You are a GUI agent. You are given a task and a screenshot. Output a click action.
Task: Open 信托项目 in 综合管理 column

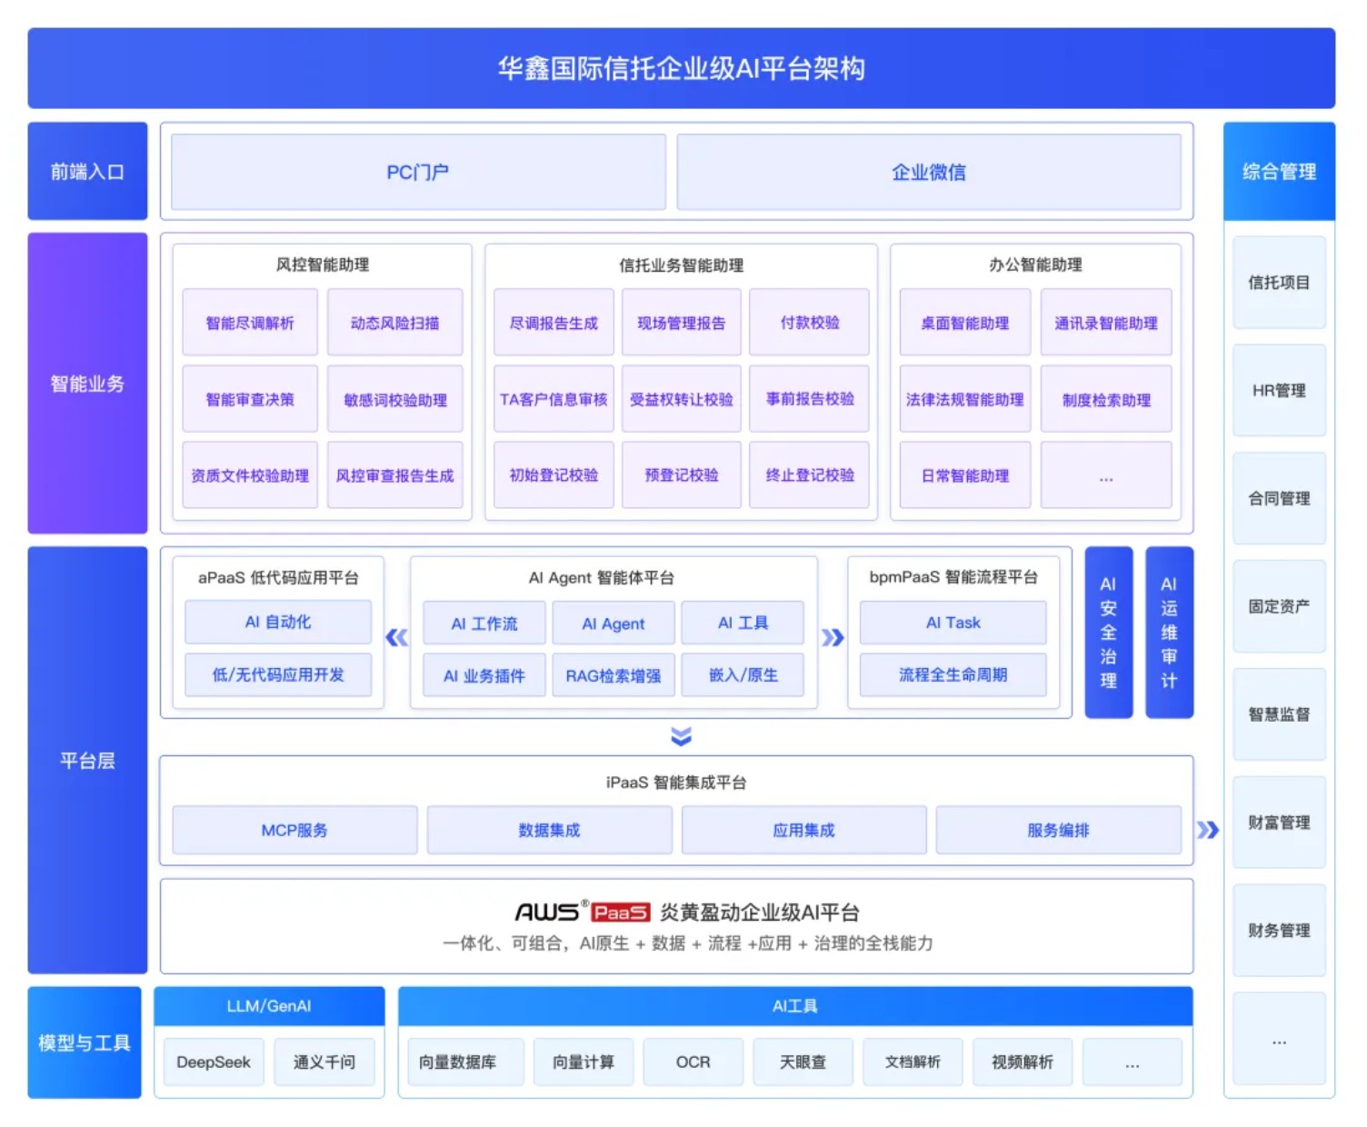(1279, 283)
